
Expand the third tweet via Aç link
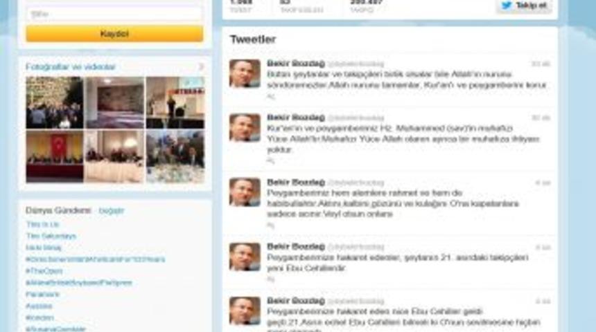click(x=271, y=225)
